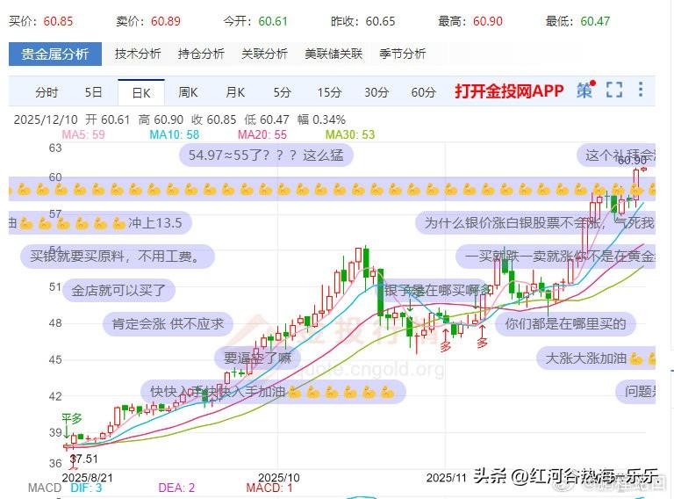Click the 昨收 60.65 value
Screen dimensions: 674x499
(x=362, y=21)
